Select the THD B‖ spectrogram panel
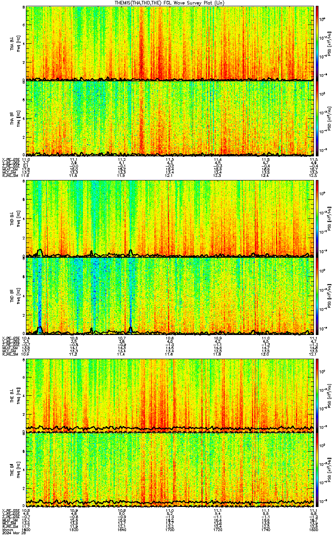 tap(170, 295)
